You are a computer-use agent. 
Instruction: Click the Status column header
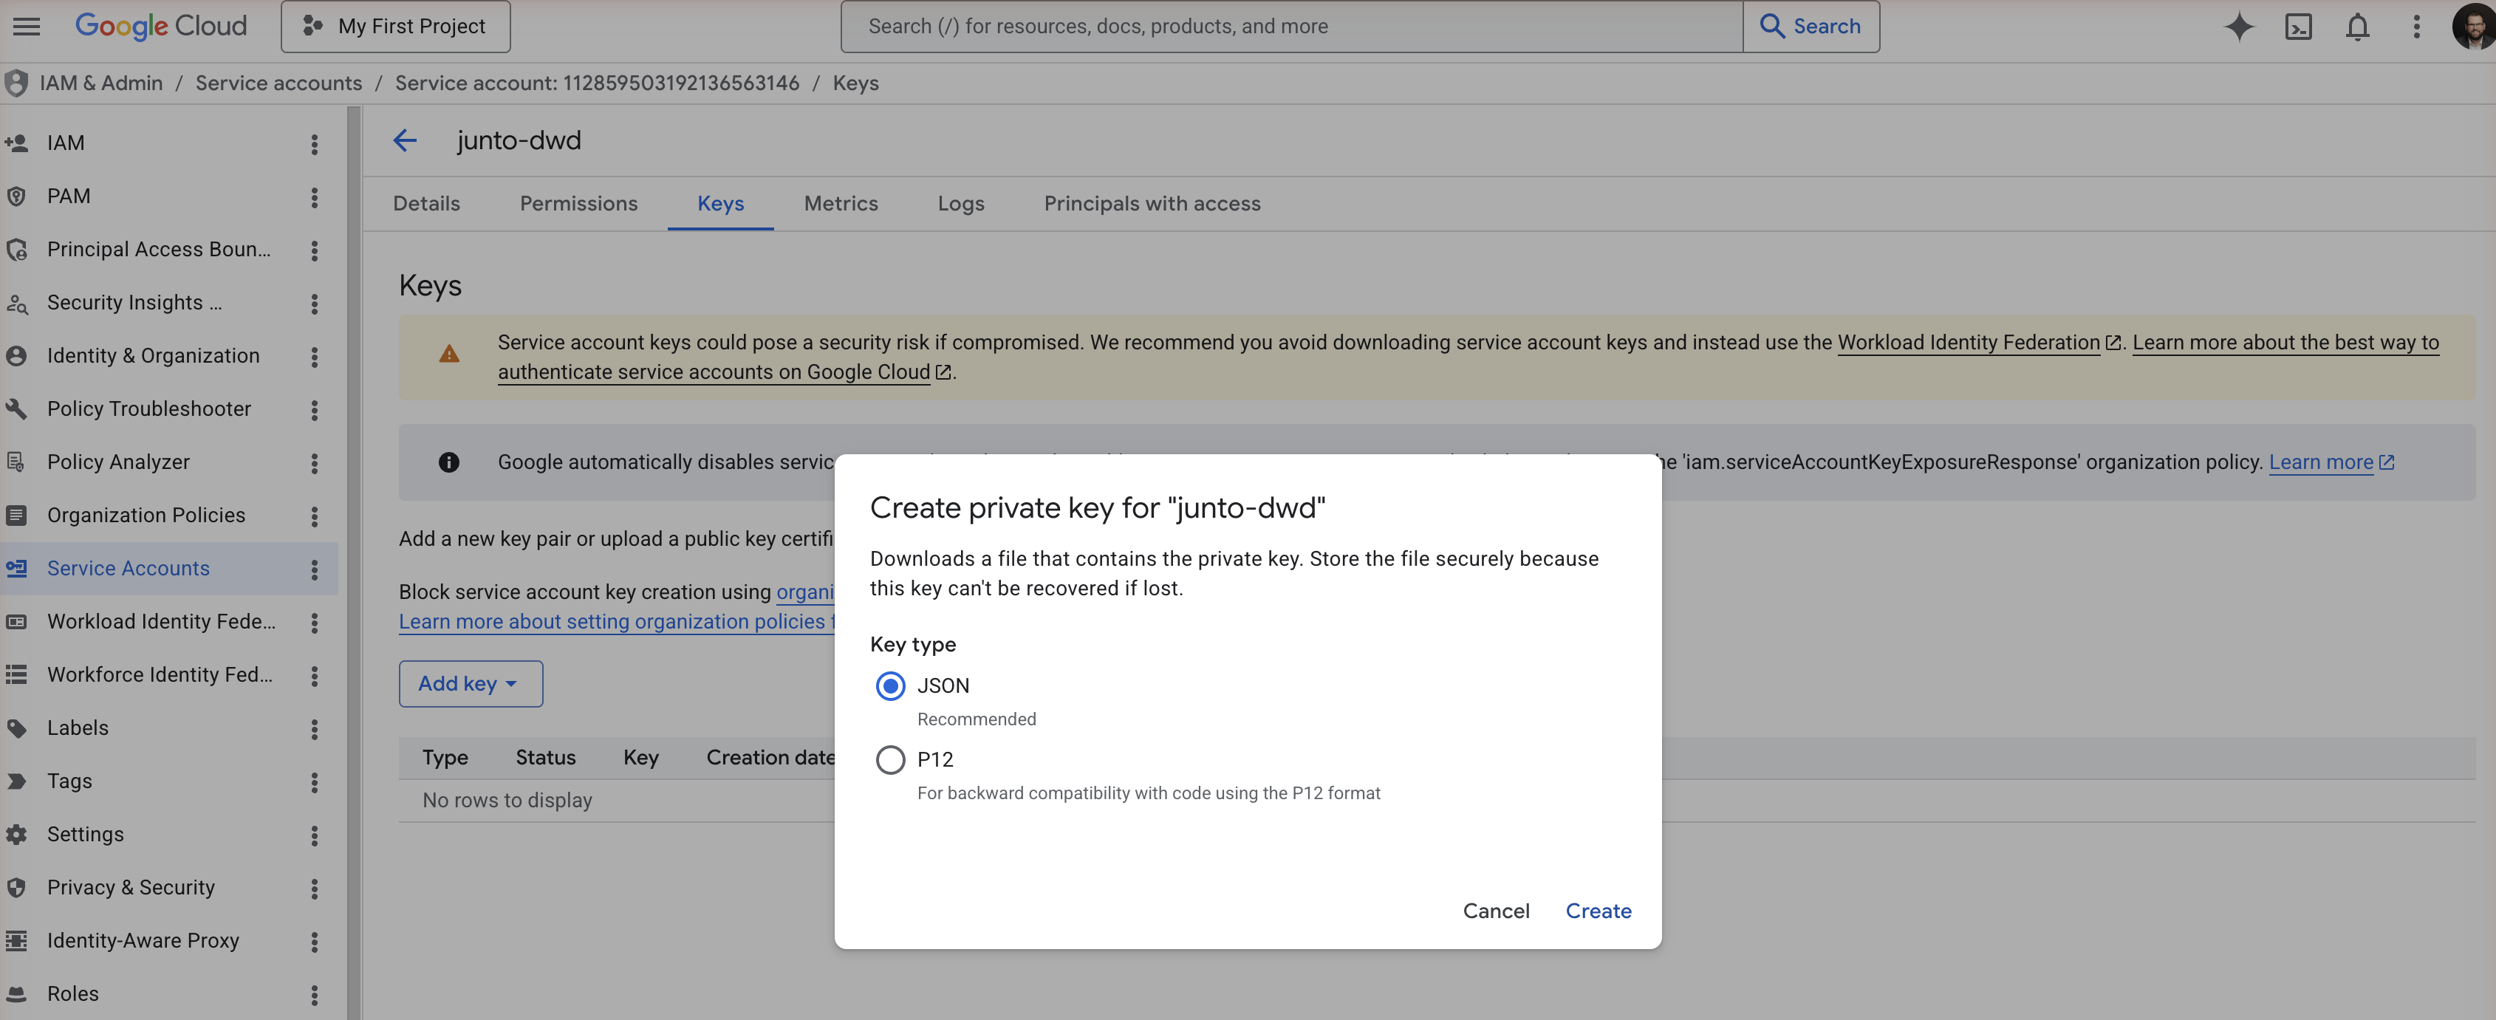pyautogui.click(x=544, y=759)
